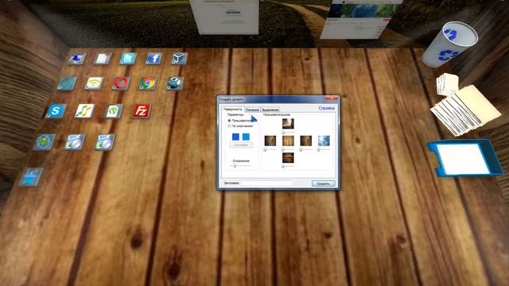Switch to the Поверхность tab
The width and height of the screenshot is (509, 286).
tap(233, 110)
